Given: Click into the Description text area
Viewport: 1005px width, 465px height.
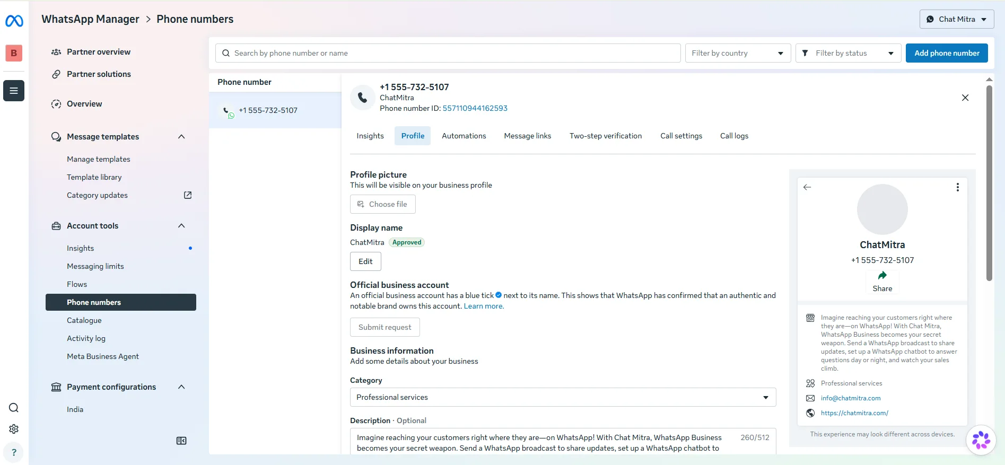Looking at the screenshot, I should pyautogui.click(x=563, y=441).
